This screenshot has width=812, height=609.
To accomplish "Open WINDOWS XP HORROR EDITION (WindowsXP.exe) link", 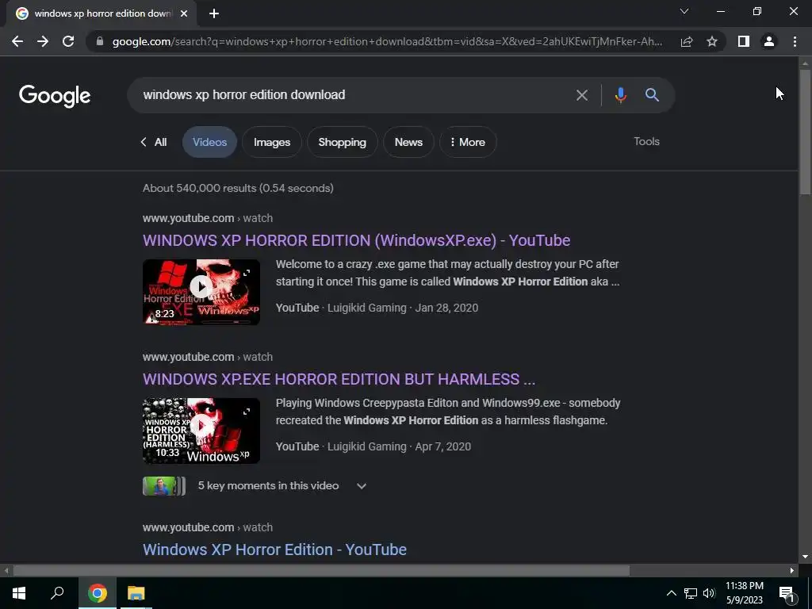I will click(356, 240).
